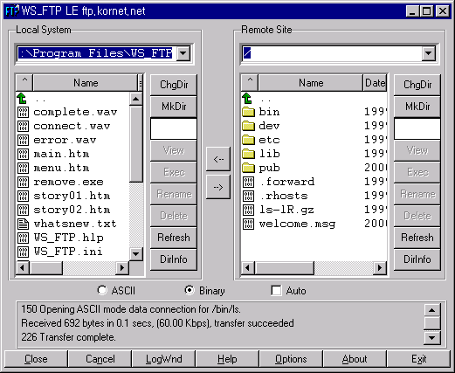Click the local parent directory up-arrow icon

[x=22, y=99]
